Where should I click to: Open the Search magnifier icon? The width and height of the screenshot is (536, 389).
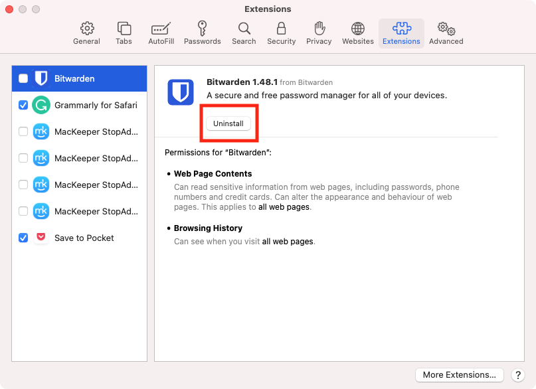(x=244, y=29)
